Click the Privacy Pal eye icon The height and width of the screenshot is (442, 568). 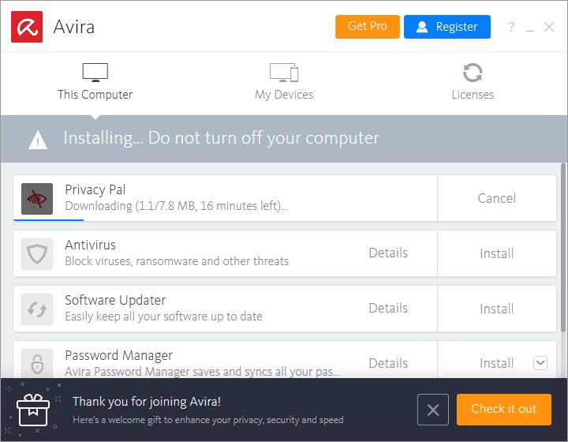pyautogui.click(x=37, y=199)
